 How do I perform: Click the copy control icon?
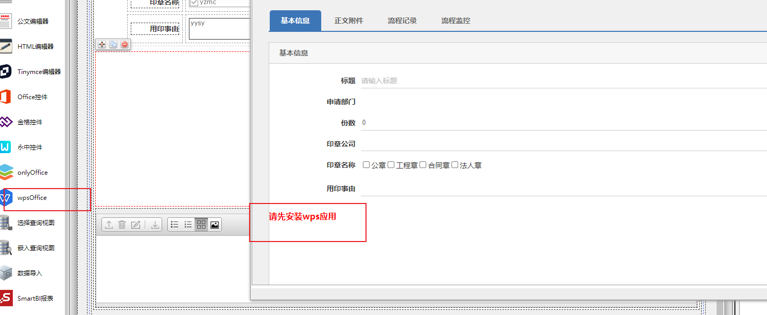point(113,45)
